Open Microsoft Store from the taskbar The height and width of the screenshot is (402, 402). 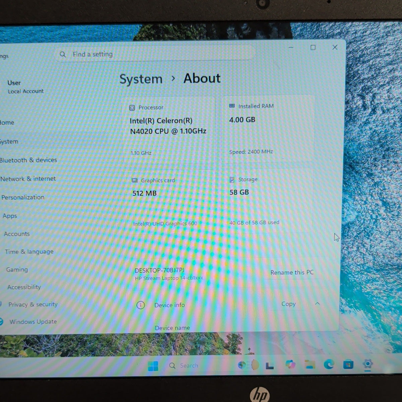(x=348, y=364)
